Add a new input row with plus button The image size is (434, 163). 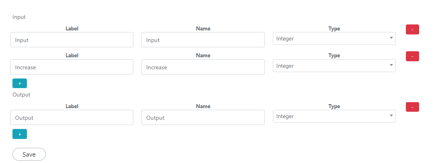coord(20,83)
